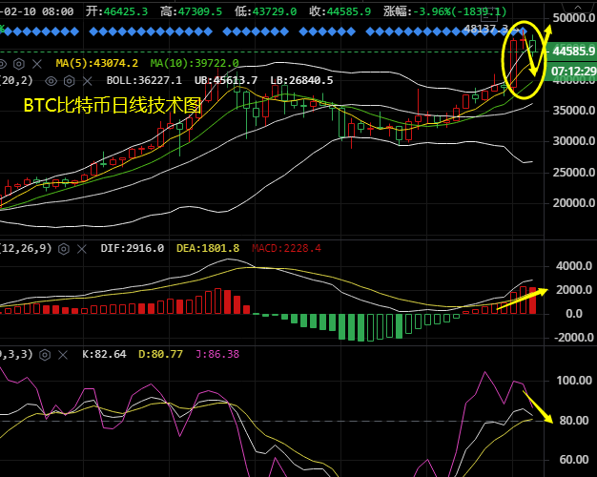Open MACD indicator settings gear
The image size is (597, 477).
pos(64,248)
